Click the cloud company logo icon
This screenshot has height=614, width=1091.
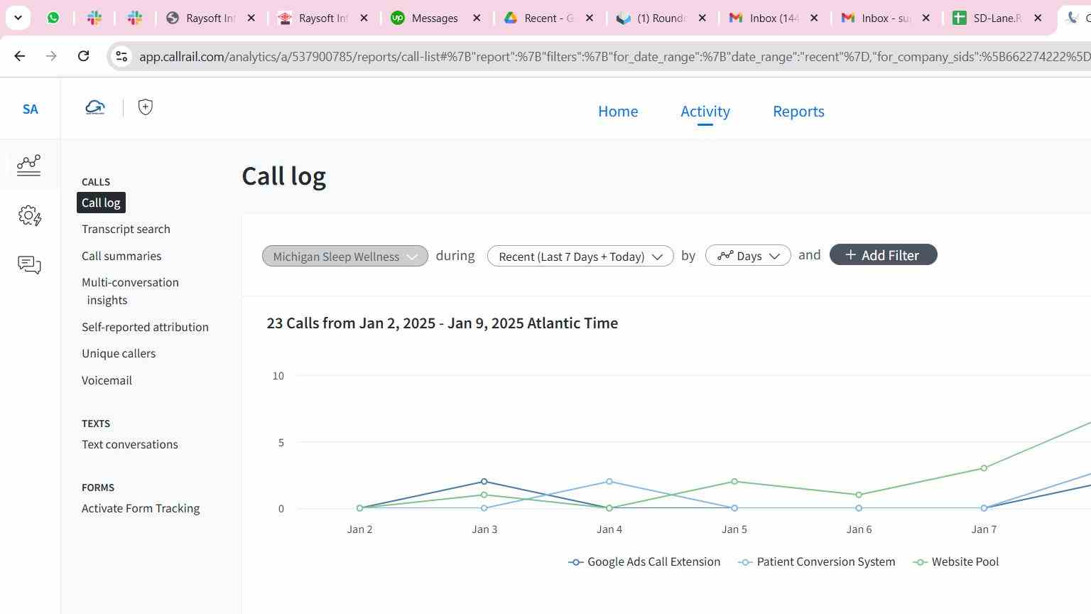pos(95,108)
